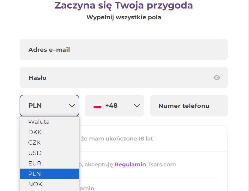
Task: Choose USD in the currency list
Action: click(50, 153)
